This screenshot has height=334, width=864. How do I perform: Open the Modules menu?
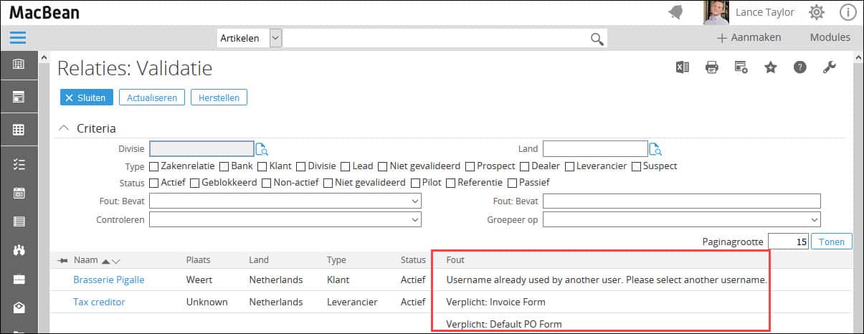pyautogui.click(x=830, y=37)
